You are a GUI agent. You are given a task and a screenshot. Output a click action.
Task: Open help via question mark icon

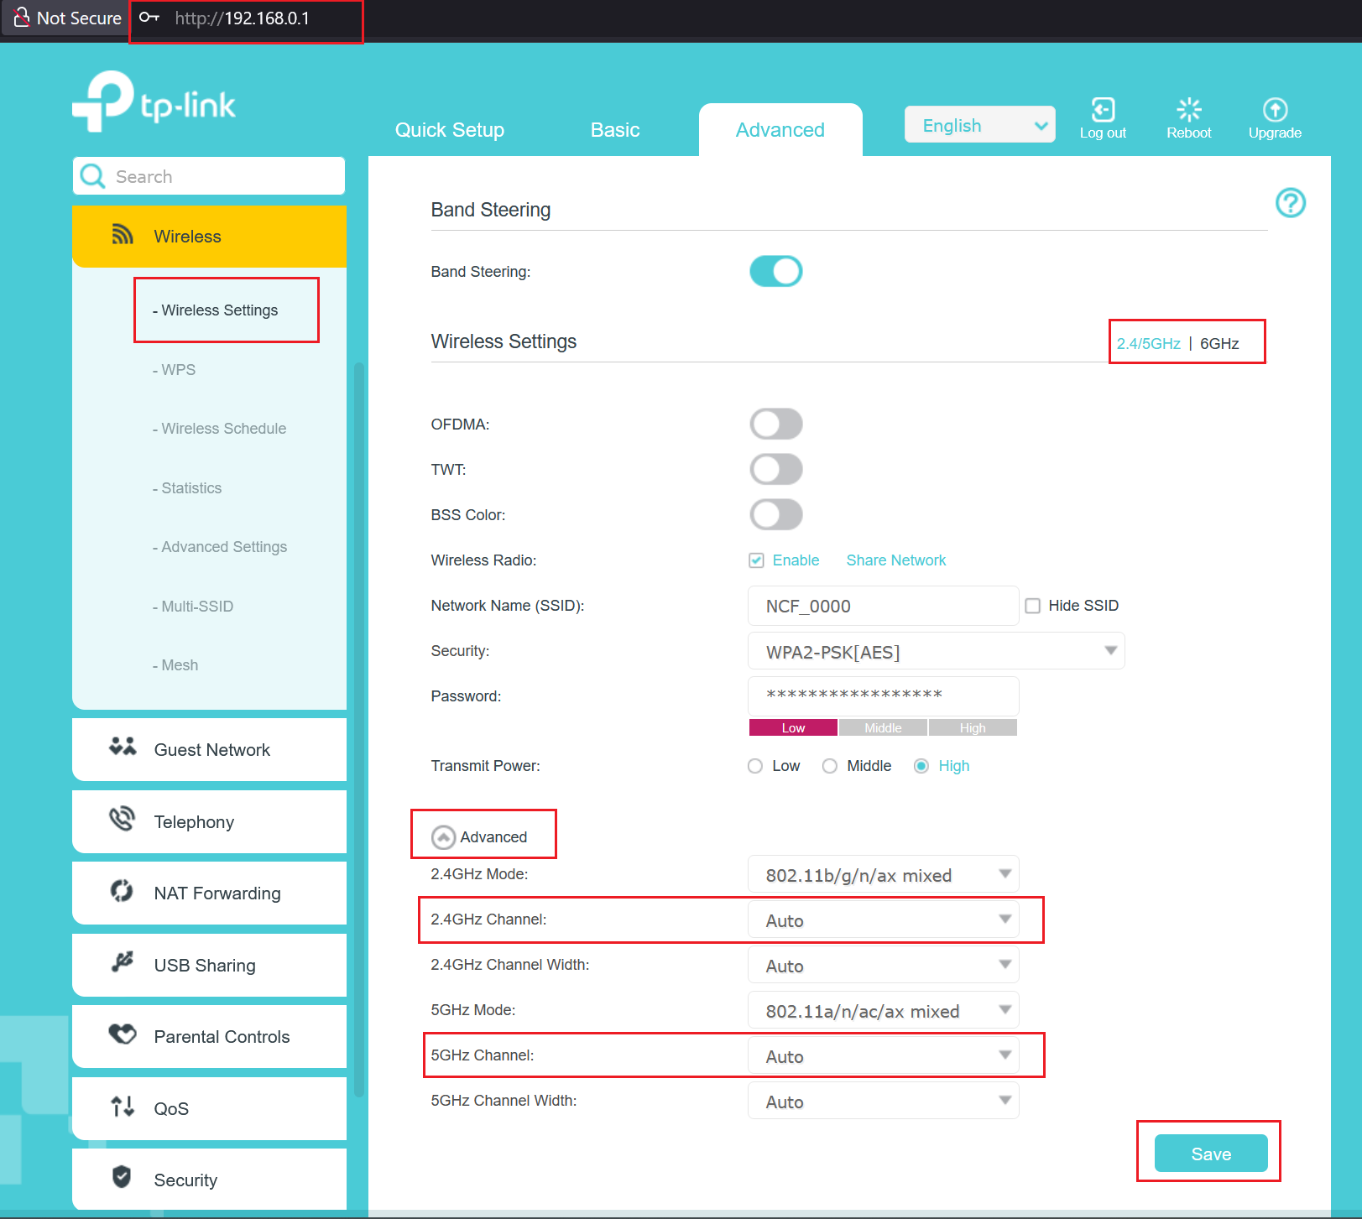click(1290, 203)
